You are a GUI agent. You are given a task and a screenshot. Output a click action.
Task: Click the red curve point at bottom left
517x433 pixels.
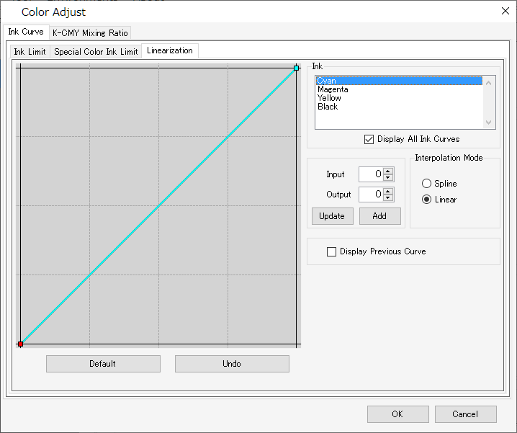pos(20,344)
